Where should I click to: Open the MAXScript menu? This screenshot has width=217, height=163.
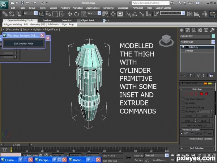(x=138, y=8)
